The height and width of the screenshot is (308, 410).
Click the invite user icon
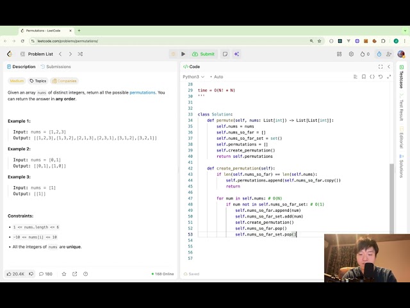coord(389,54)
